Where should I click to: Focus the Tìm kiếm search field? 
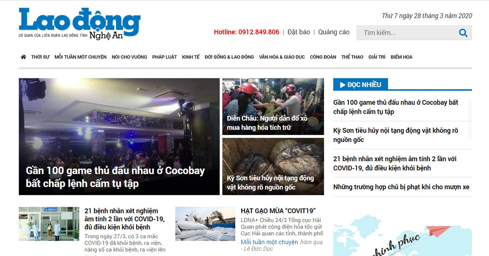[414, 33]
